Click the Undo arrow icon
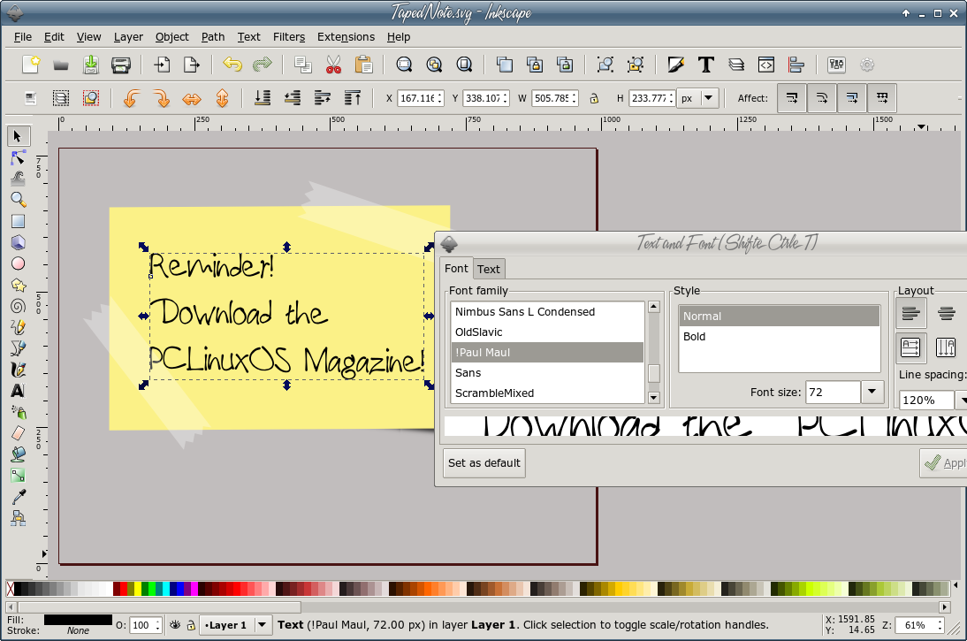 point(232,65)
